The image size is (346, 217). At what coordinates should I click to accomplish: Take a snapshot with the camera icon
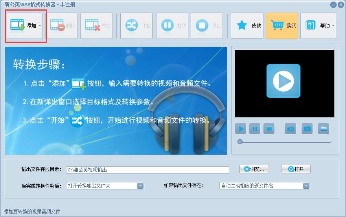(307, 129)
